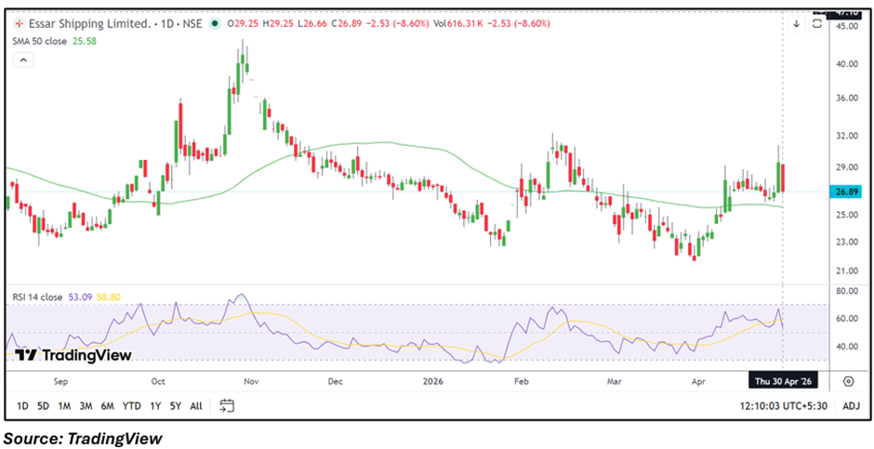This screenshot has width=874, height=449.
Task: Click the Thu 30 Apr '26 date marker
Action: (783, 381)
